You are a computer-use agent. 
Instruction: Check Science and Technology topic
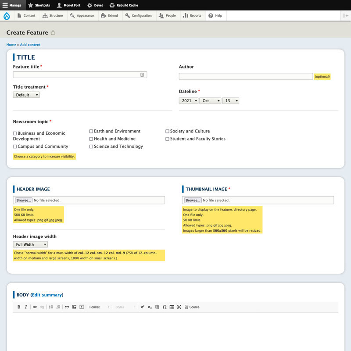point(91,147)
